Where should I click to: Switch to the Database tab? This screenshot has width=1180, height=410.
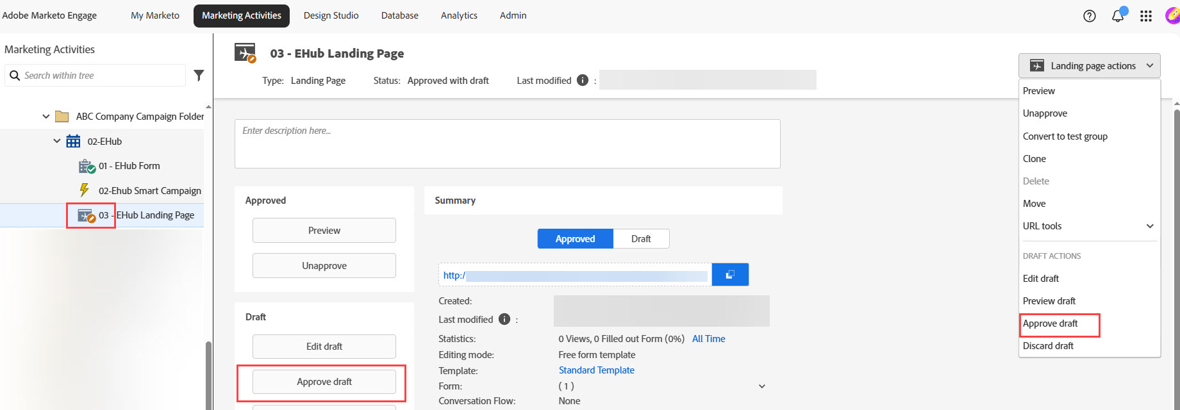point(399,15)
